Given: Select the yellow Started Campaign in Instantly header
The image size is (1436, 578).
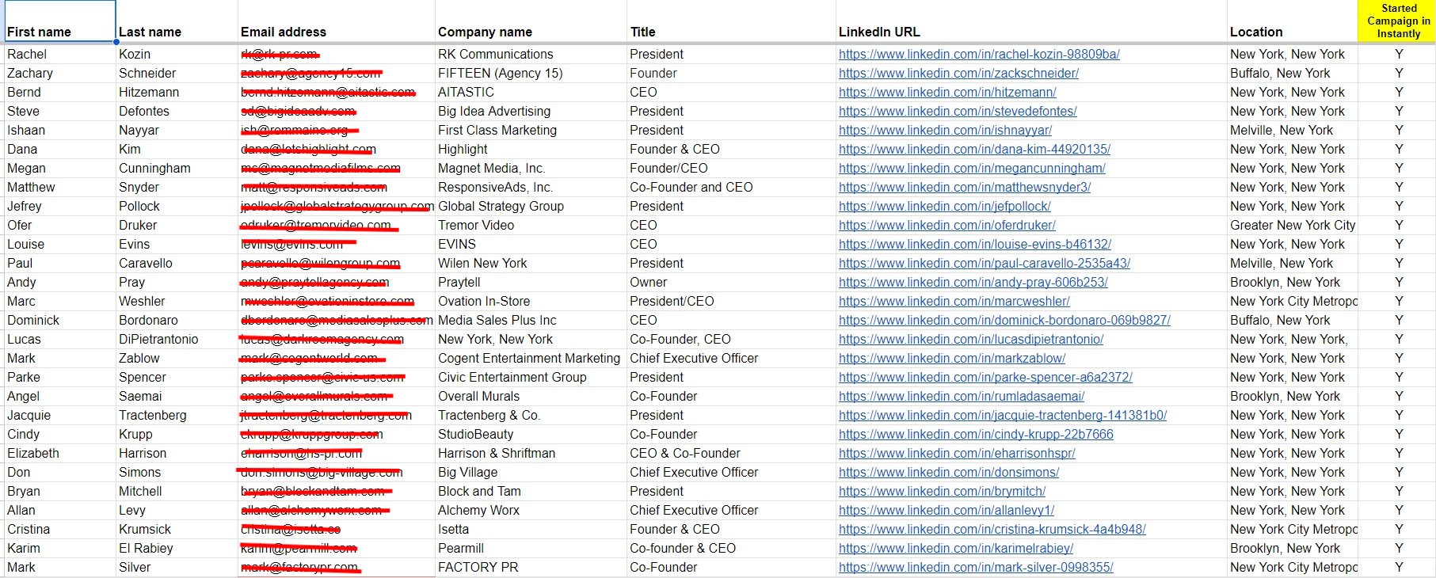Looking at the screenshot, I should click(x=1398, y=21).
